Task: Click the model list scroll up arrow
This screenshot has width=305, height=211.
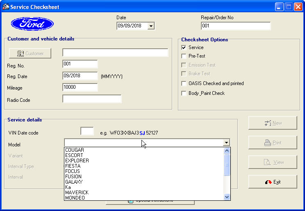Action: click(227, 150)
